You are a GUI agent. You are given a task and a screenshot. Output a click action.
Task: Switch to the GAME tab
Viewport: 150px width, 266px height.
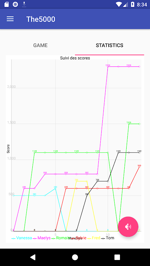point(40,45)
